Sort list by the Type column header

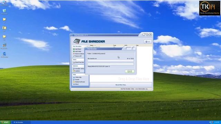click(115, 45)
